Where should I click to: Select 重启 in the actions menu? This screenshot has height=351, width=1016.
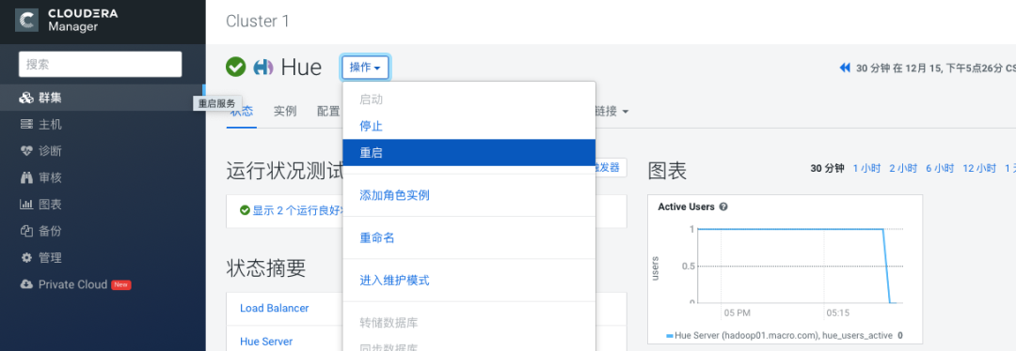(468, 153)
